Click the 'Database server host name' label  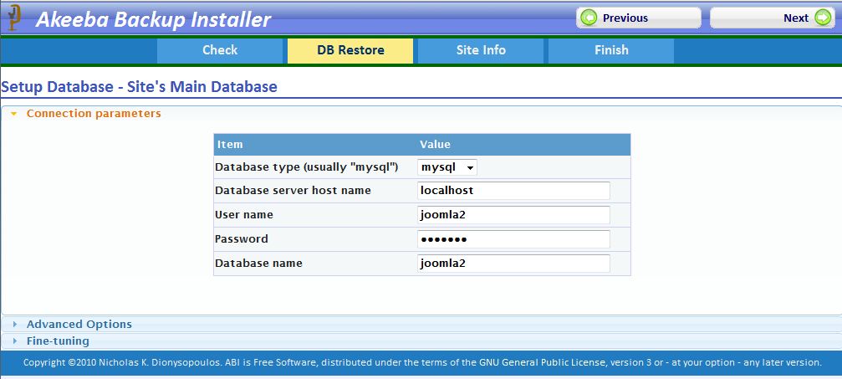[293, 191]
